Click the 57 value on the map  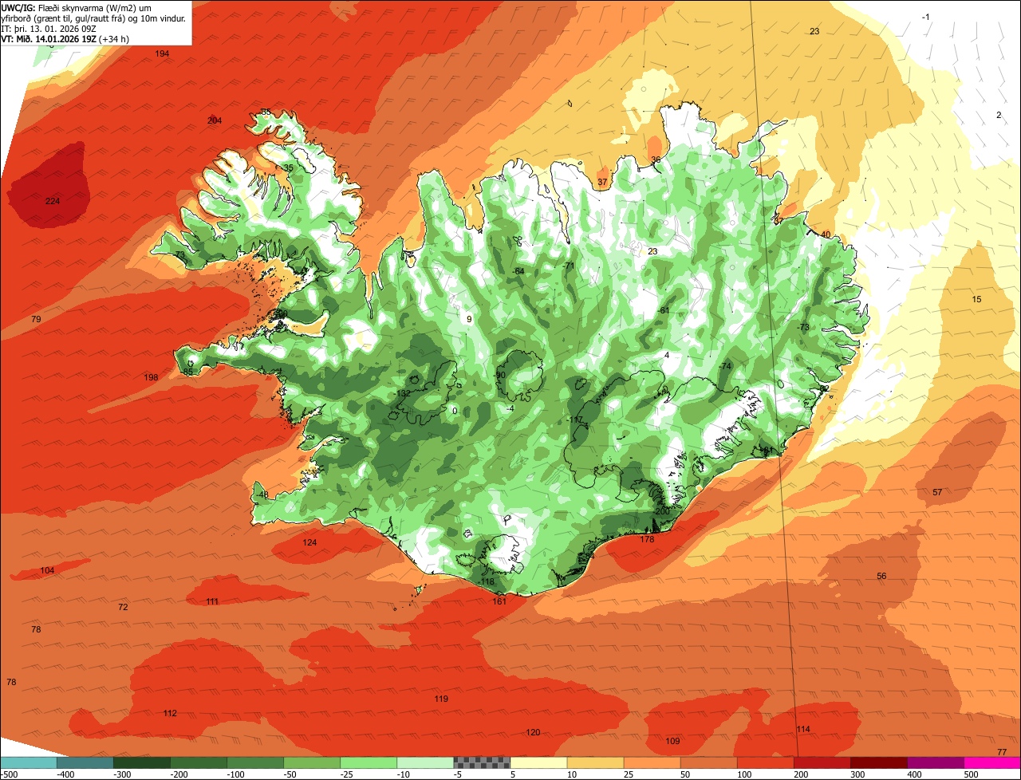(x=937, y=492)
